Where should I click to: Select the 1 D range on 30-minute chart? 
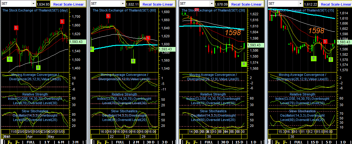point(253,142)
